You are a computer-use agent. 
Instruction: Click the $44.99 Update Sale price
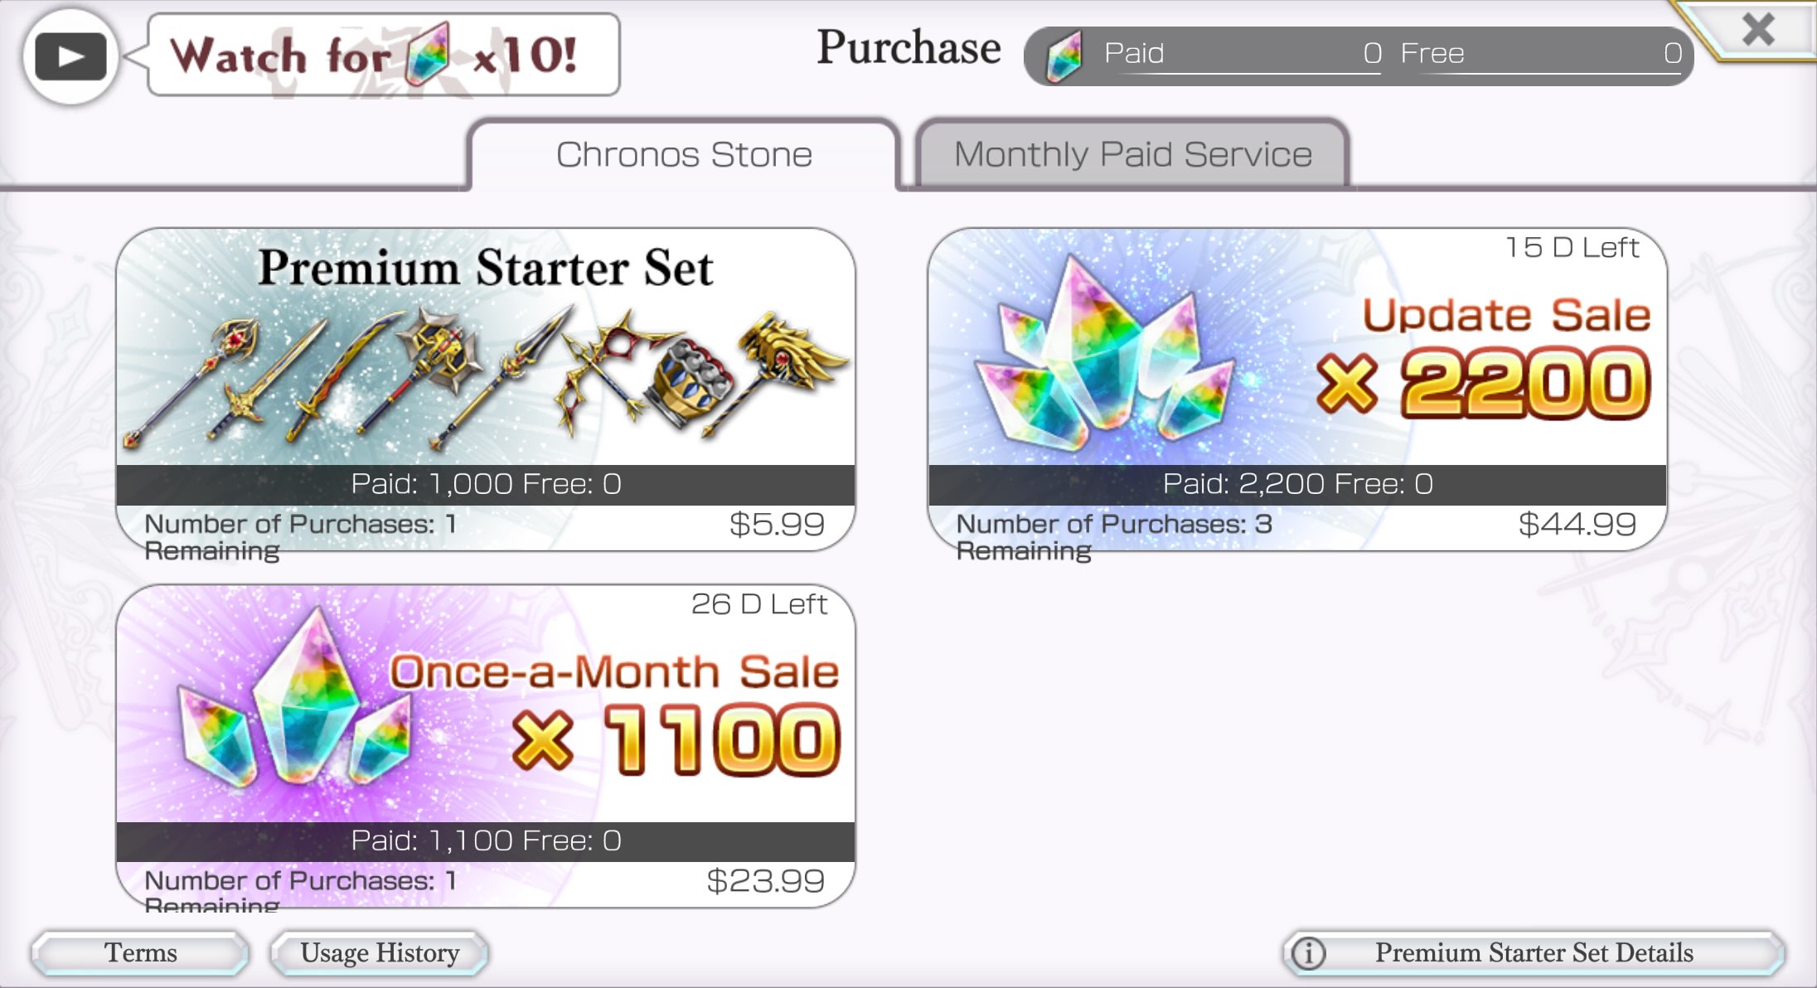[1577, 524]
